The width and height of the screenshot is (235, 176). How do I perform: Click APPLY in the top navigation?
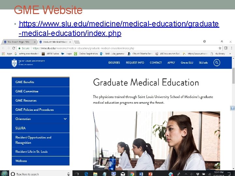(x=171, y=63)
